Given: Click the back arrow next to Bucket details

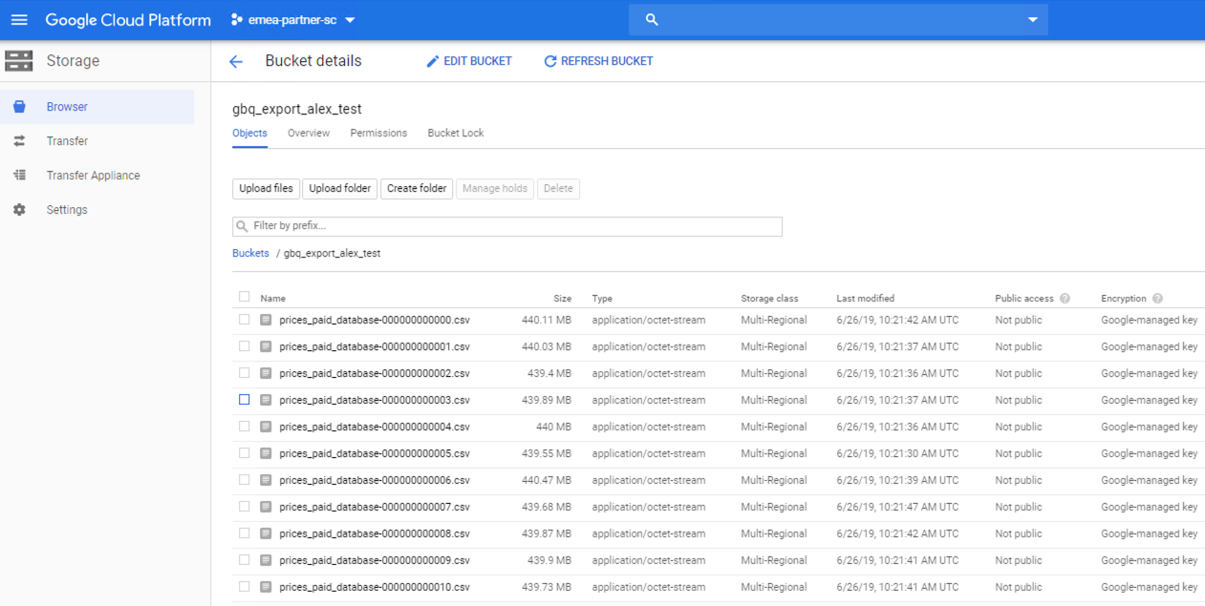Looking at the screenshot, I should 235,60.
